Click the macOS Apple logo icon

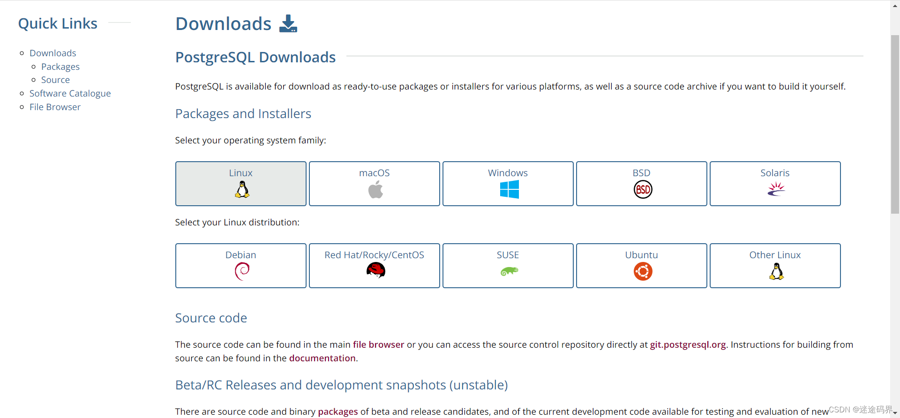375,189
